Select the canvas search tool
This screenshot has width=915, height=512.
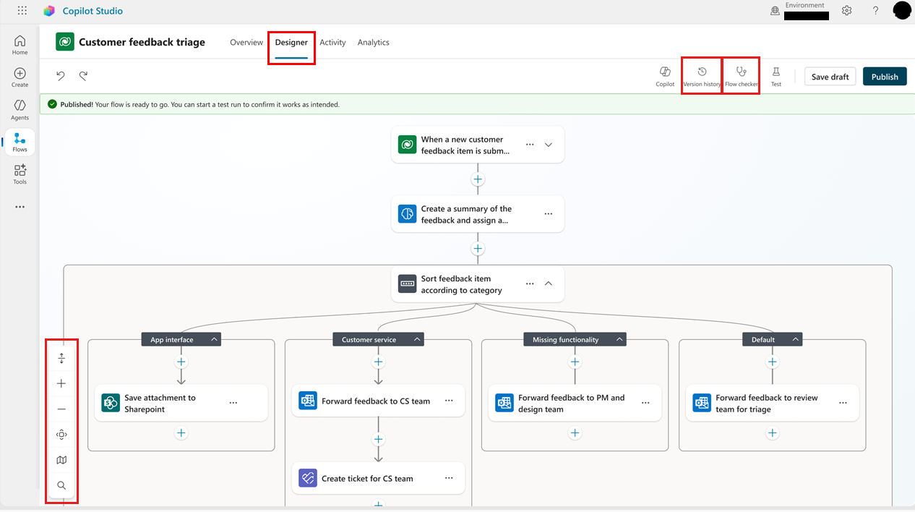point(61,485)
